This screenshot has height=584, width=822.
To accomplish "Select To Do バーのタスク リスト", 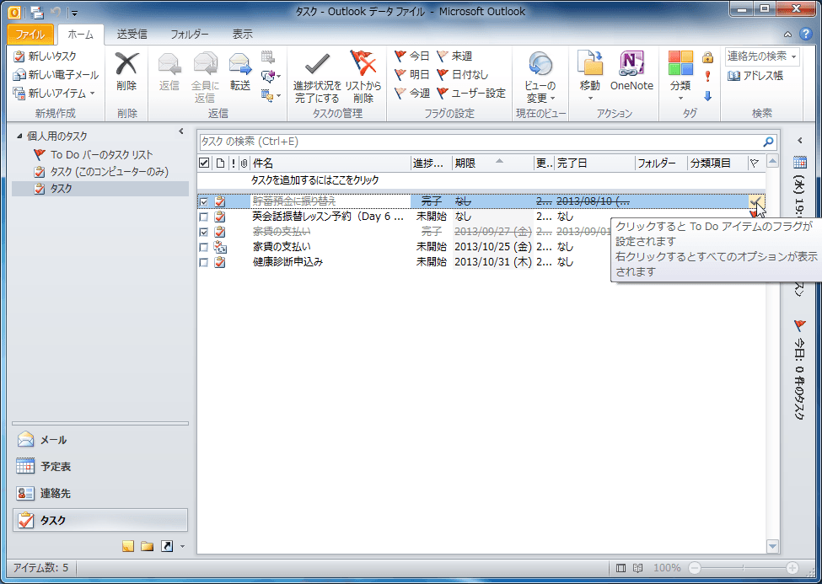I will 93,155.
